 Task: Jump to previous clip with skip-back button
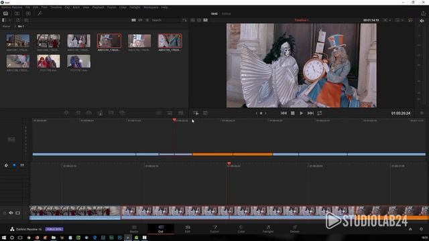pos(284,113)
